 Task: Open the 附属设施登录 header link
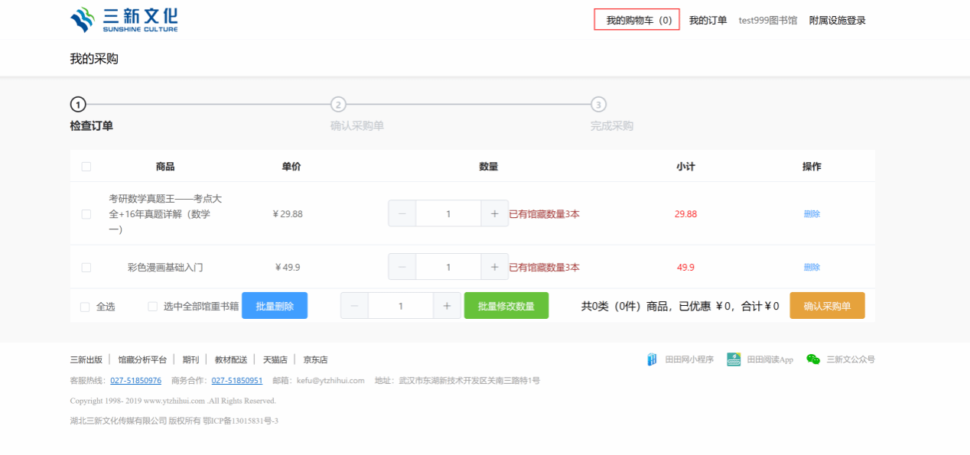pos(837,21)
